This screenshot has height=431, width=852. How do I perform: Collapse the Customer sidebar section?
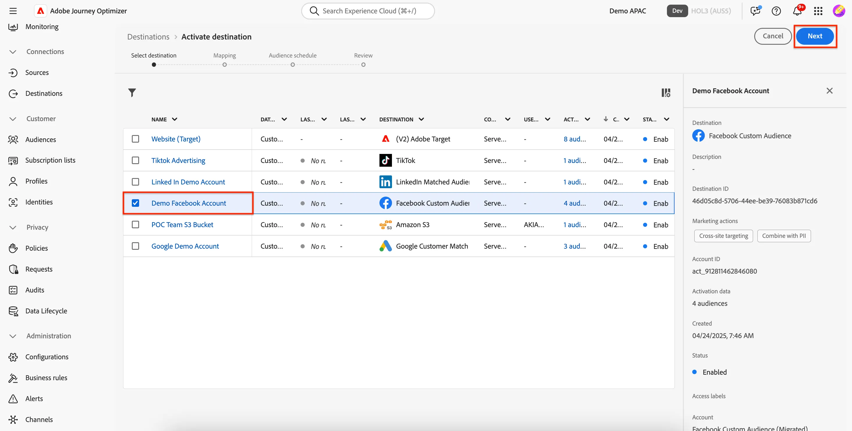13,119
